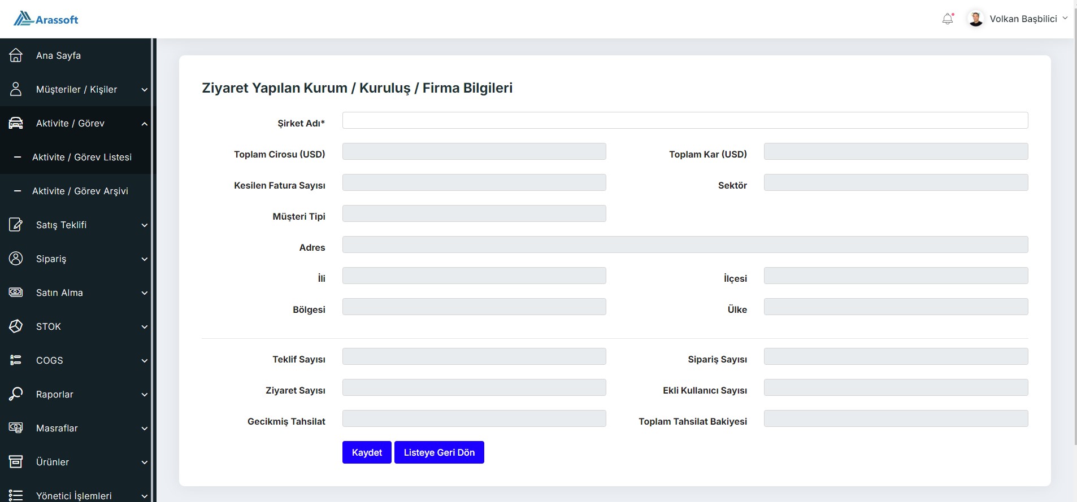Open the Ana Sayfa menu item

76,55
